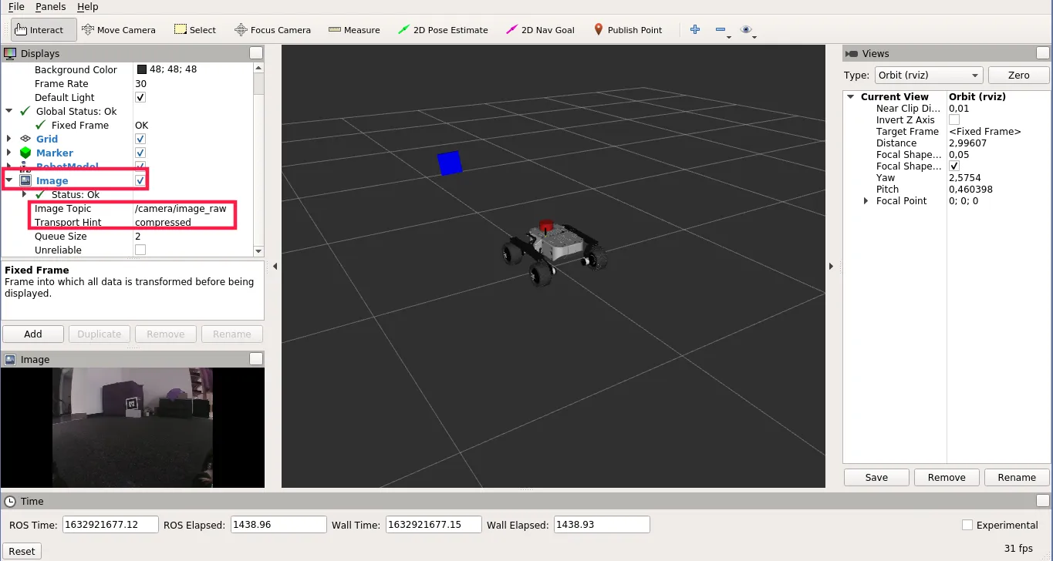This screenshot has width=1053, height=561.
Task: Select the 2D Pose Estimate tool
Action: coord(442,29)
